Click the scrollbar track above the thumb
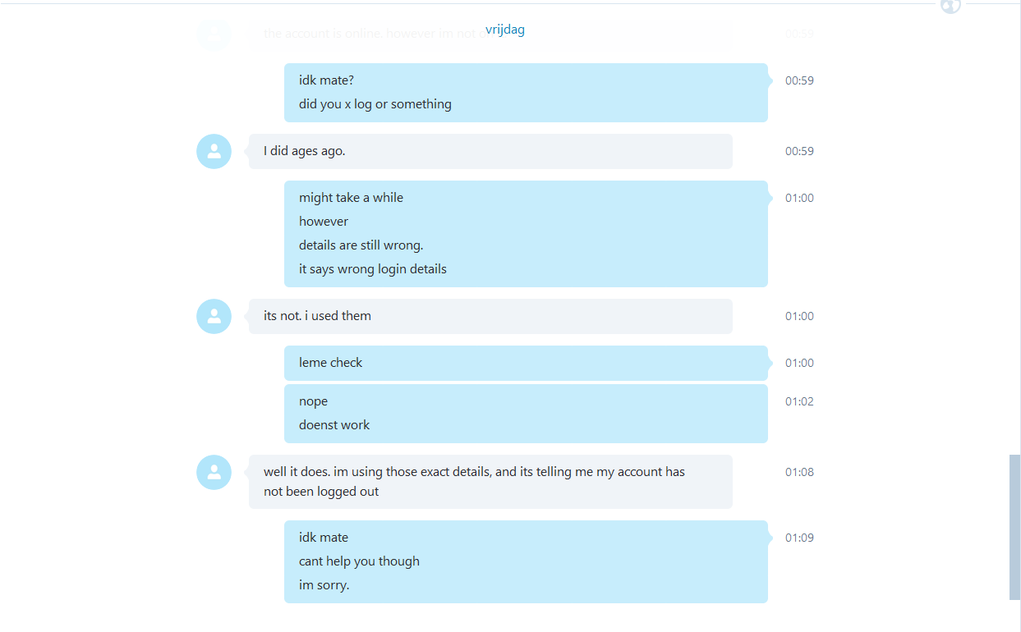 [1014, 230]
